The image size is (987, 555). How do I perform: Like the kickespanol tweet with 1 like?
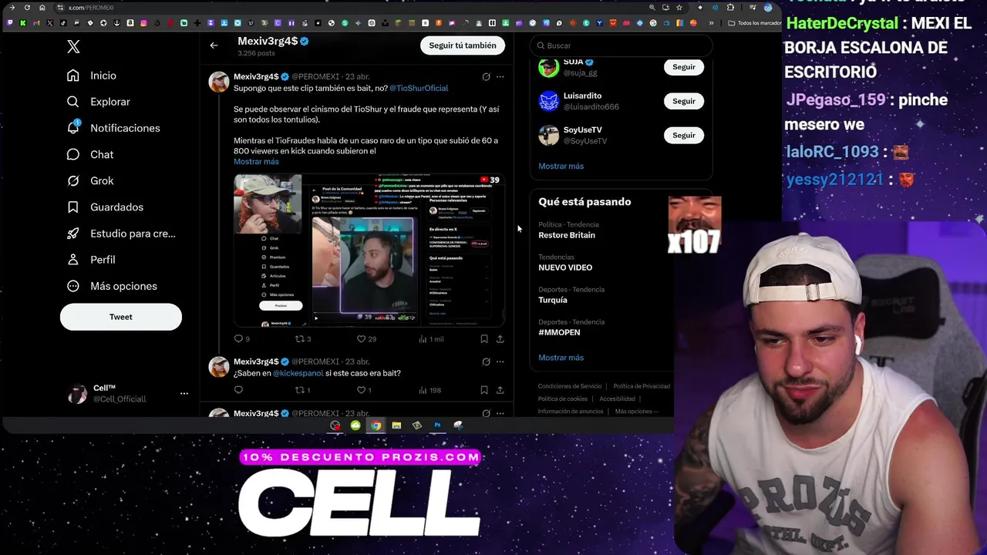(364, 390)
